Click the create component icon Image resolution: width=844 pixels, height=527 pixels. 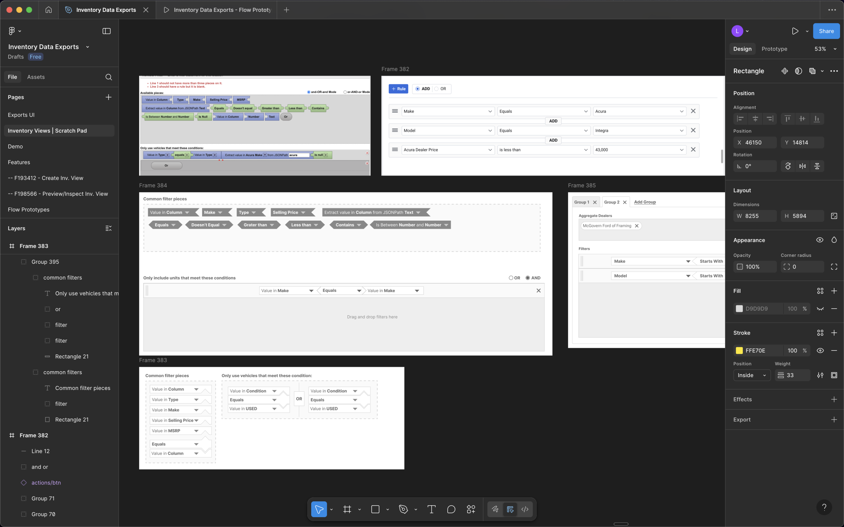tap(784, 71)
